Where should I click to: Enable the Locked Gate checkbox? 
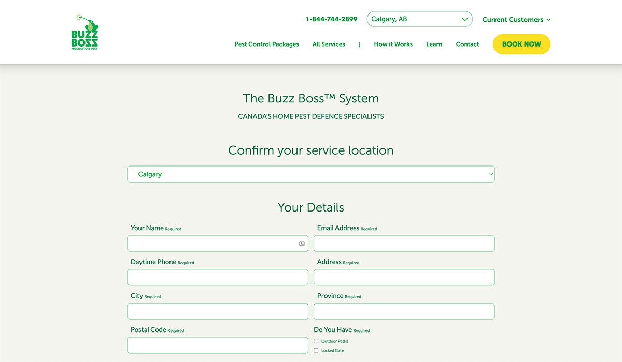point(316,351)
